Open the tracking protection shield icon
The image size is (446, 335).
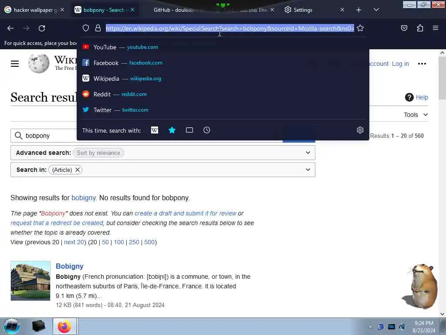[86, 28]
